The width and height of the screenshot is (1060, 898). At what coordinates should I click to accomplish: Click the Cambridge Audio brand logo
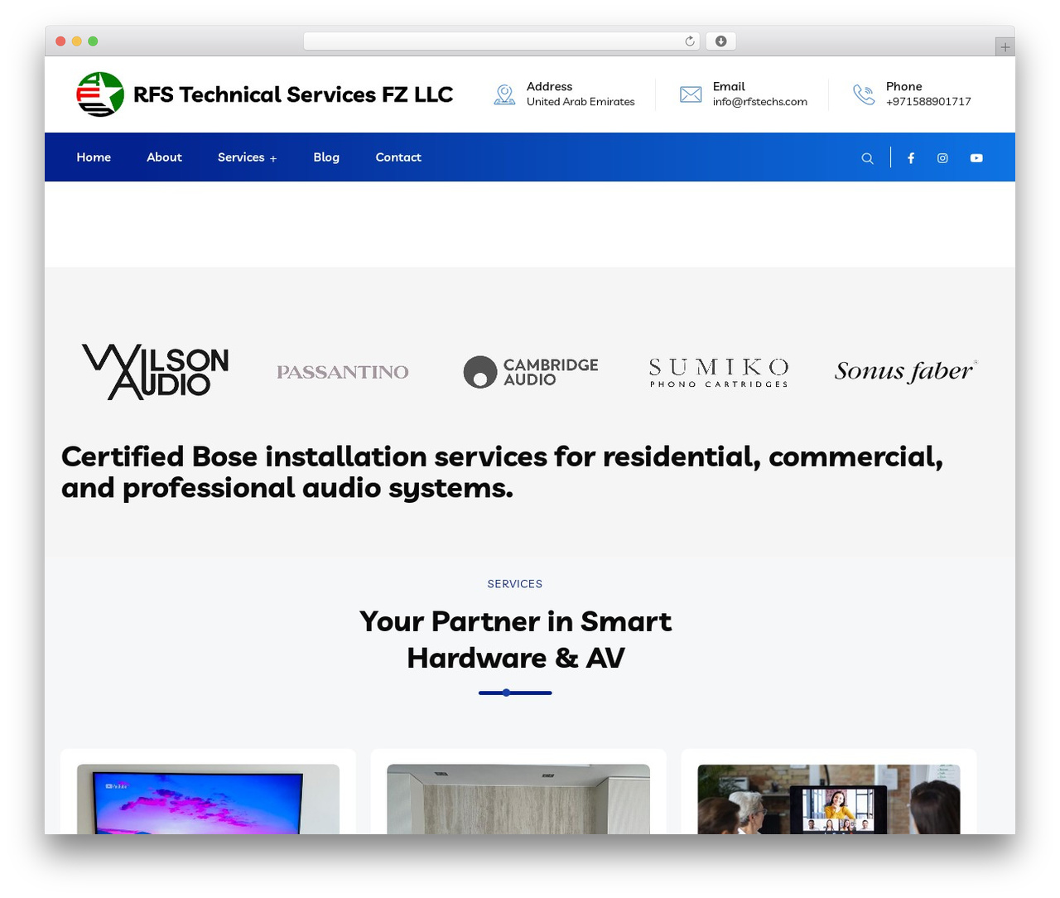click(x=531, y=372)
